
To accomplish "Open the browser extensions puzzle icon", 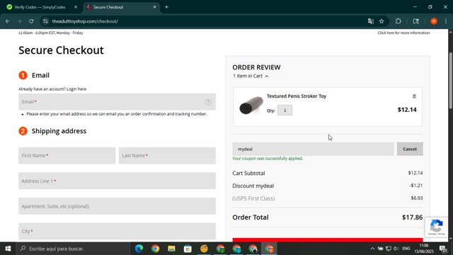I will (398, 21).
